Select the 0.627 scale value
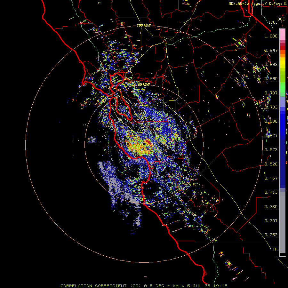Viewport: 288px width, 288px height. pyautogui.click(x=271, y=136)
